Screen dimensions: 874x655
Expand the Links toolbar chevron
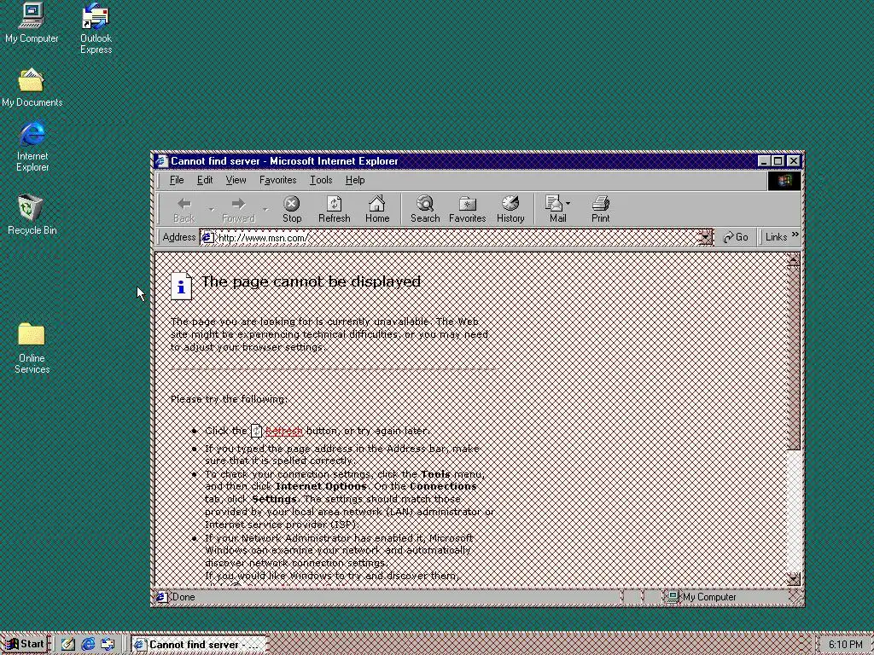click(795, 235)
